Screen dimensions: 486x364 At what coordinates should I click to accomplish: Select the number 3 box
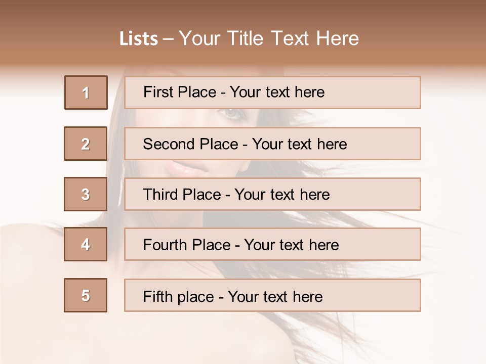[86, 194]
